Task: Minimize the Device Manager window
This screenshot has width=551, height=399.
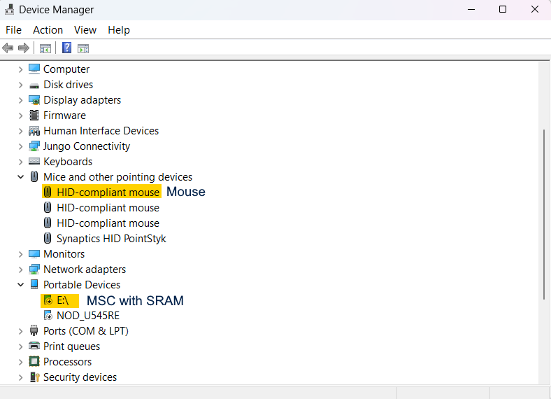Action: (471, 10)
